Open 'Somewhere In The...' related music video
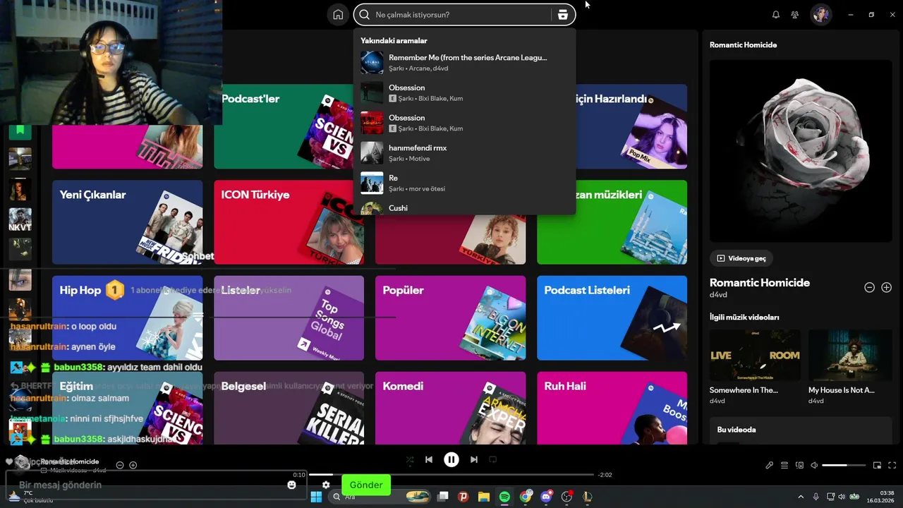903x508 pixels. (x=755, y=366)
